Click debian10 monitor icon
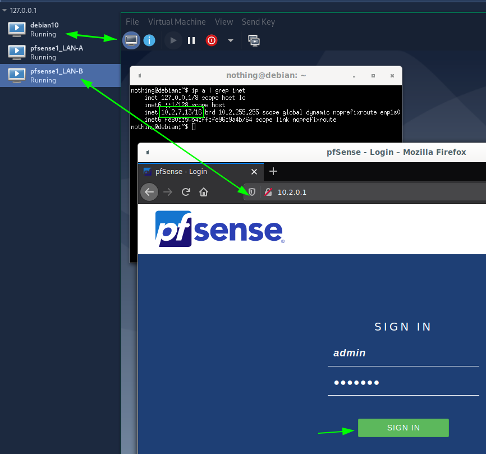The width and height of the screenshot is (486, 454). coord(17,29)
